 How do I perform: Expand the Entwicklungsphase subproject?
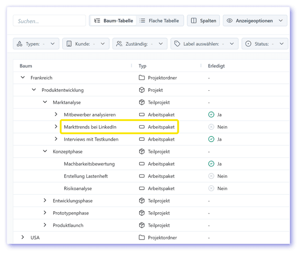pos(45,201)
